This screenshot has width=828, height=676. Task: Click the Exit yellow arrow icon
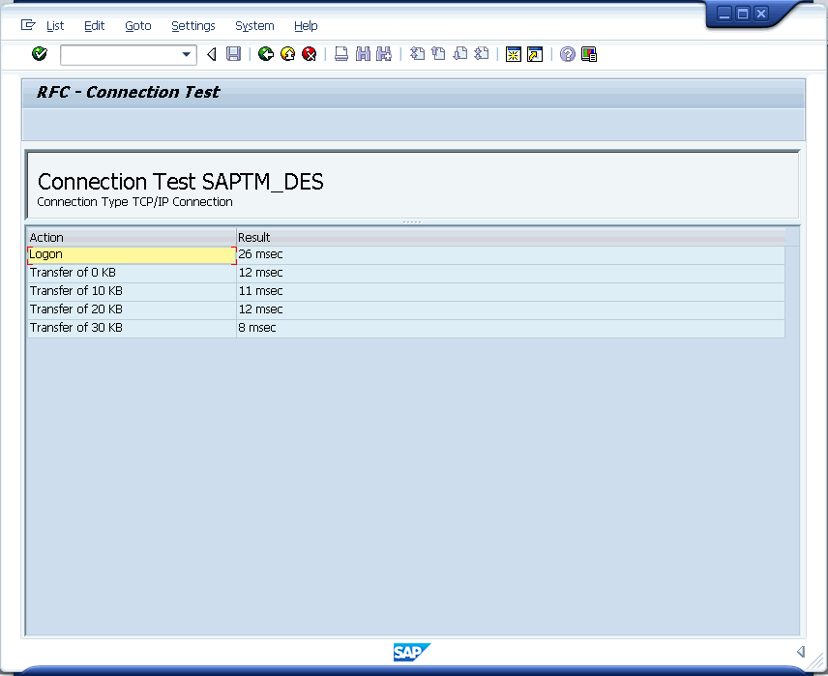[286, 54]
